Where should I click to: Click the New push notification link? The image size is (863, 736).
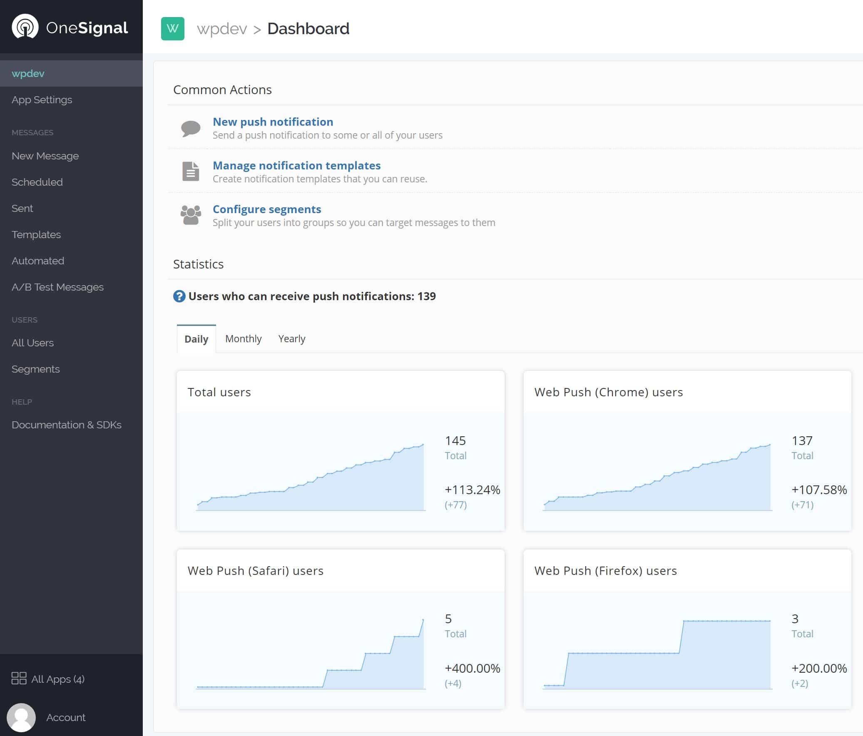pos(273,121)
